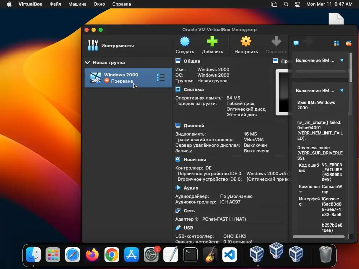Screen dimensions: 359x269
Task: Click the Превью monitor icon header
Action: click(276, 61)
